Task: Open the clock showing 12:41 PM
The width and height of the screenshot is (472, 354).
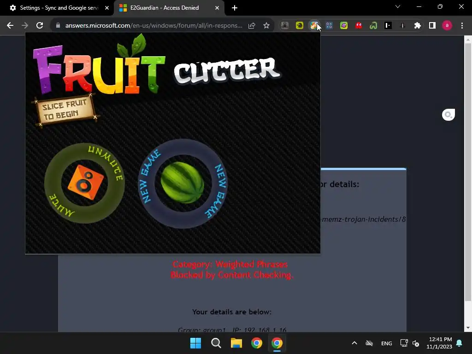Action: tap(439, 343)
